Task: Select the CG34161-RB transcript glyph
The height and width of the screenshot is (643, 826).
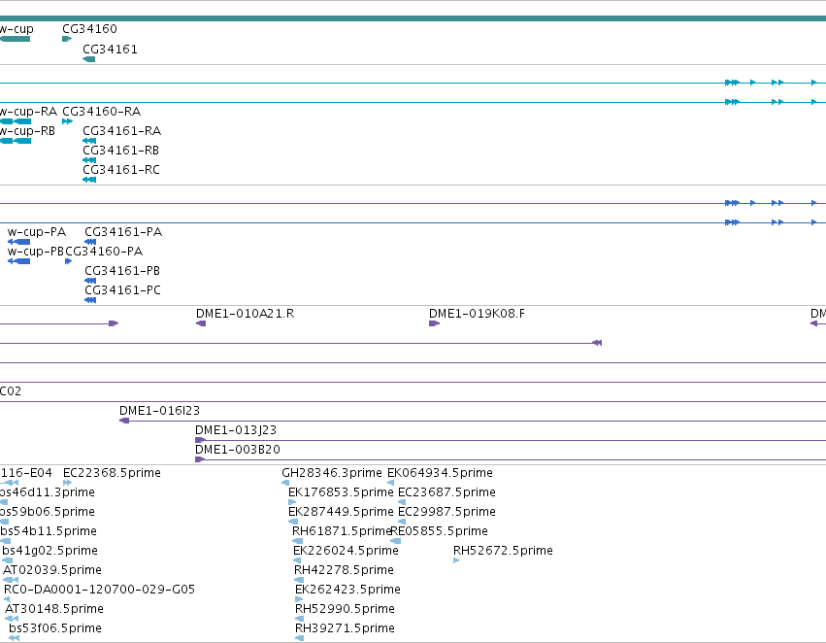Action: coord(89,160)
